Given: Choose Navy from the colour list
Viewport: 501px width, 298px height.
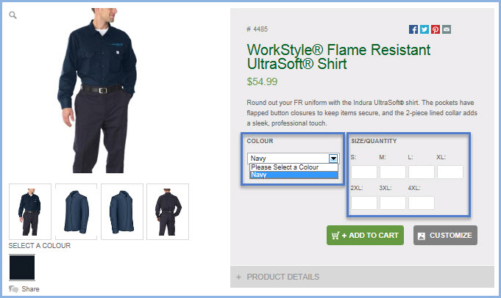Looking at the screenshot, I should 294,175.
